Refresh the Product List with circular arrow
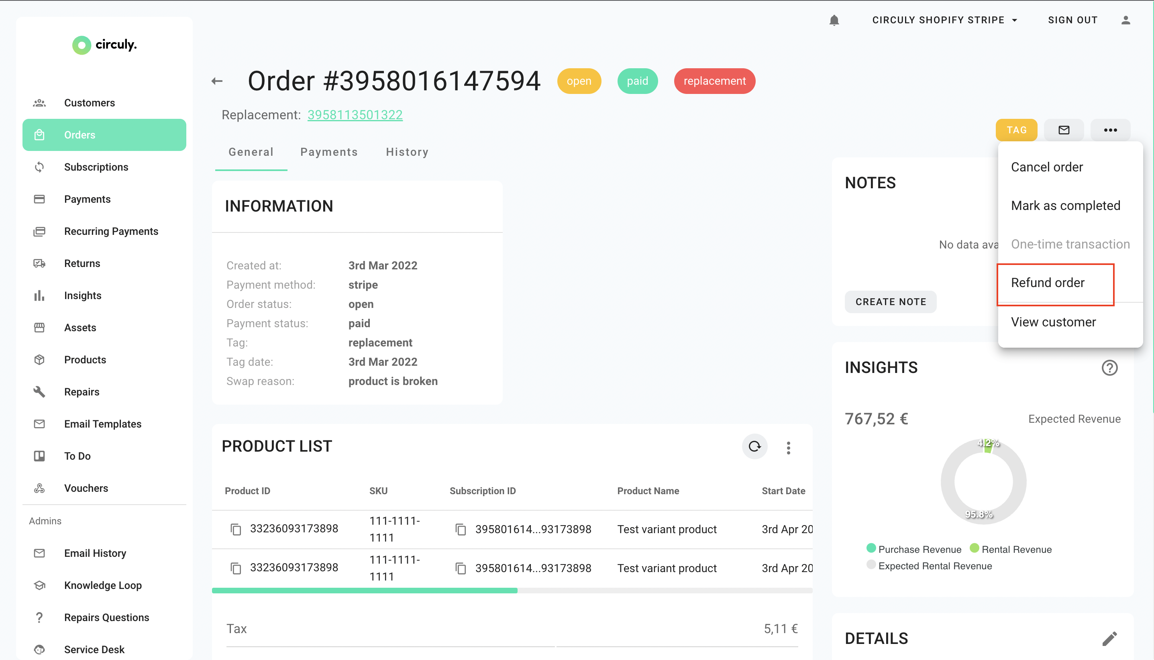 754,446
